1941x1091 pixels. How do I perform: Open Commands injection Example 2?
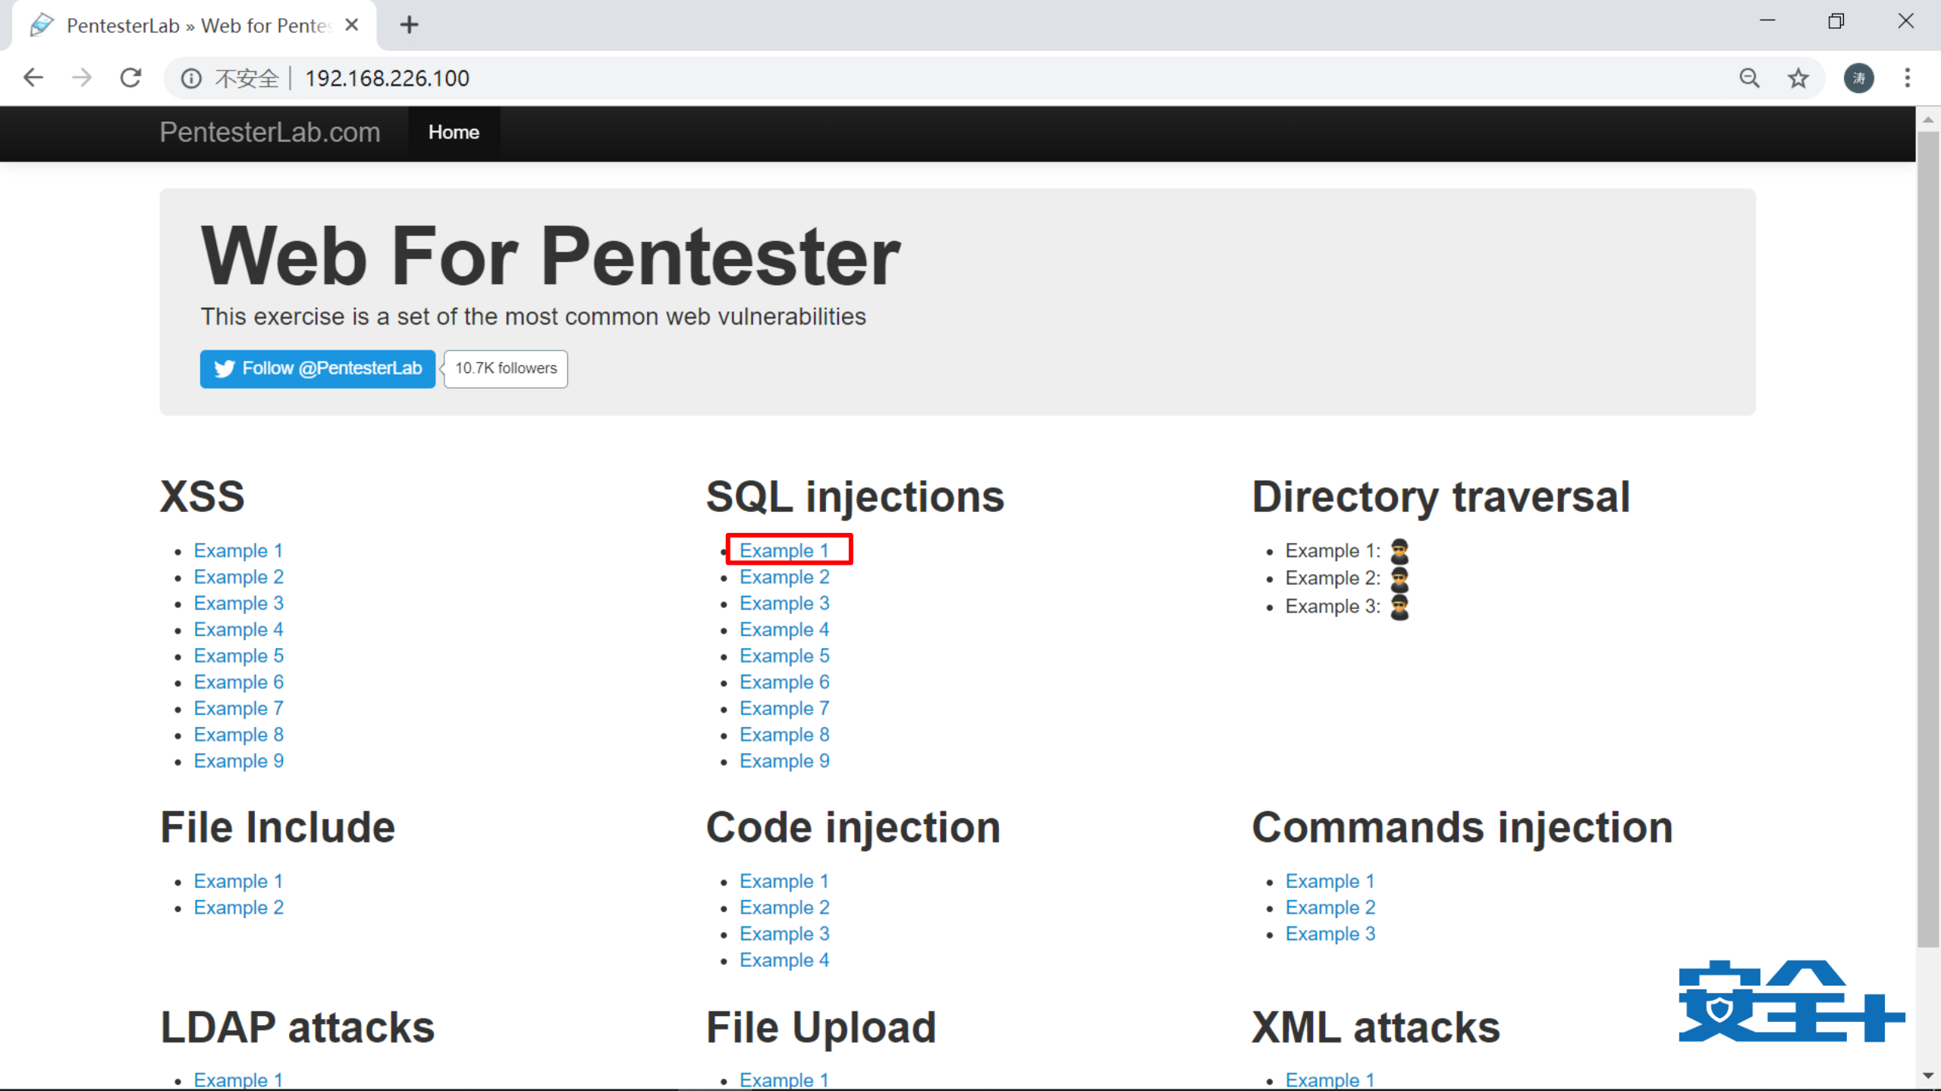1330,908
